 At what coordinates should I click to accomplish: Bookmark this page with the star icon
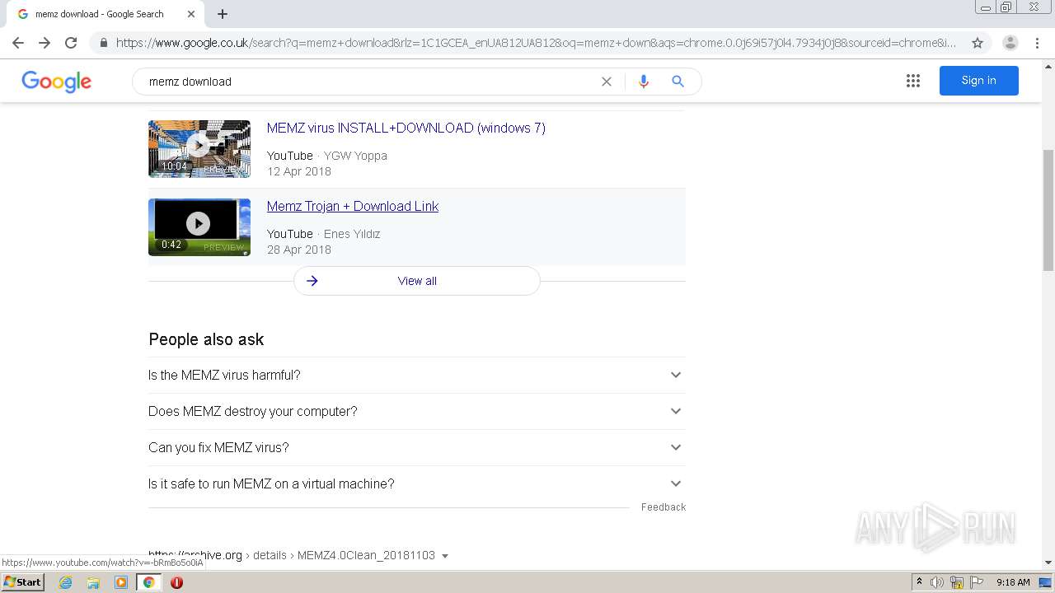pyautogui.click(x=978, y=43)
